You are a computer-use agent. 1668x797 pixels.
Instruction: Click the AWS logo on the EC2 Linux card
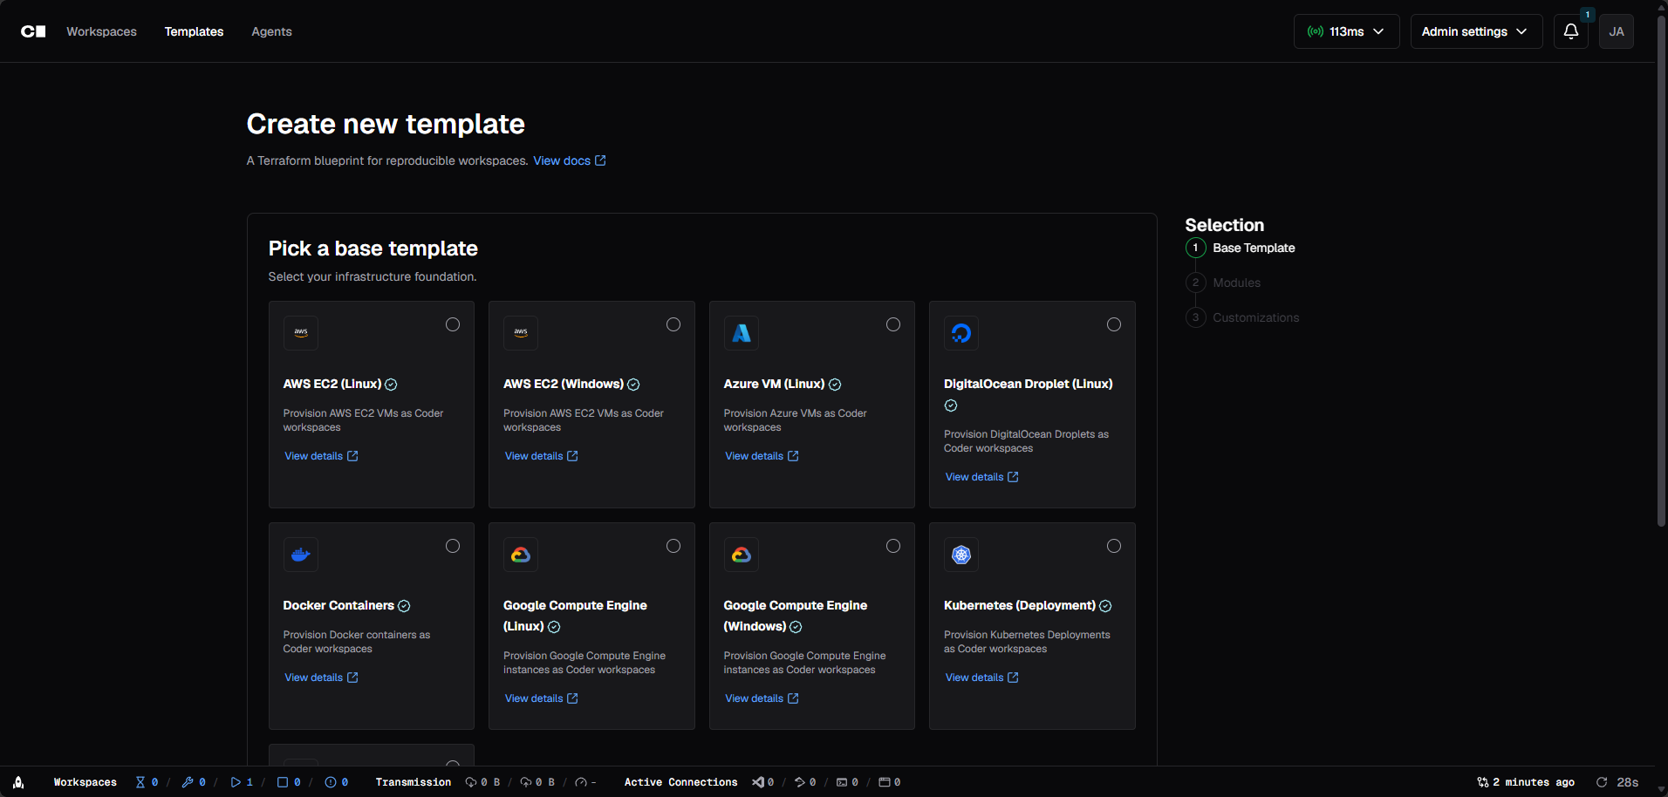click(301, 333)
